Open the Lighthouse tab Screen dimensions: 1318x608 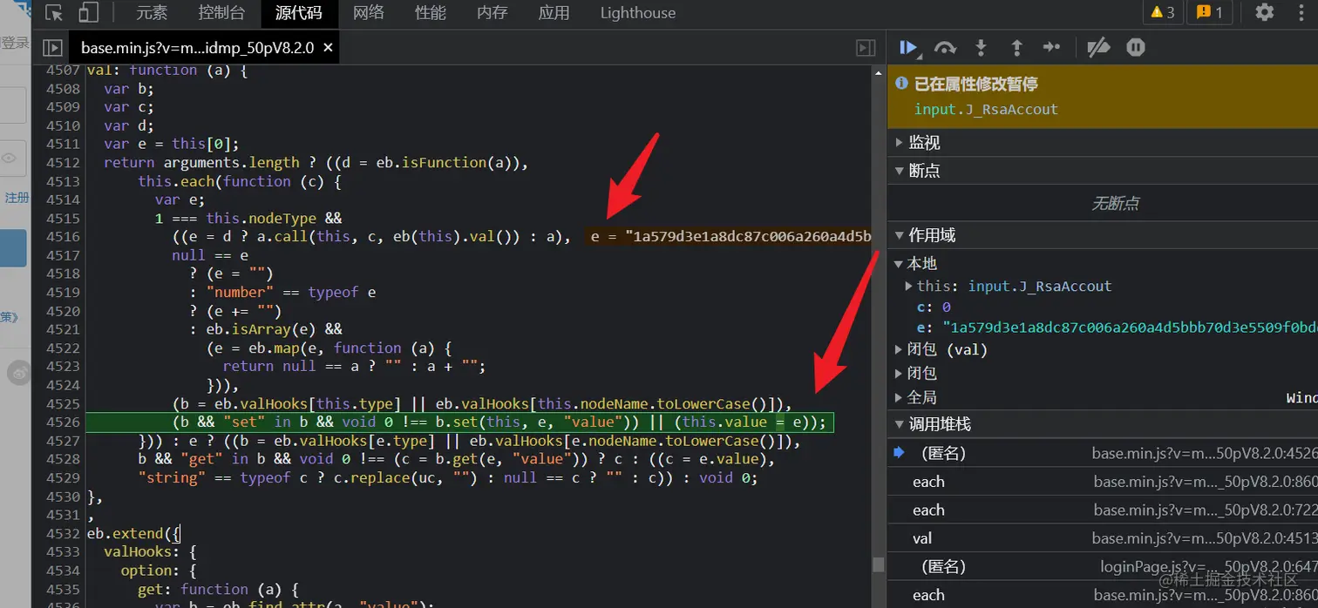[x=638, y=12]
